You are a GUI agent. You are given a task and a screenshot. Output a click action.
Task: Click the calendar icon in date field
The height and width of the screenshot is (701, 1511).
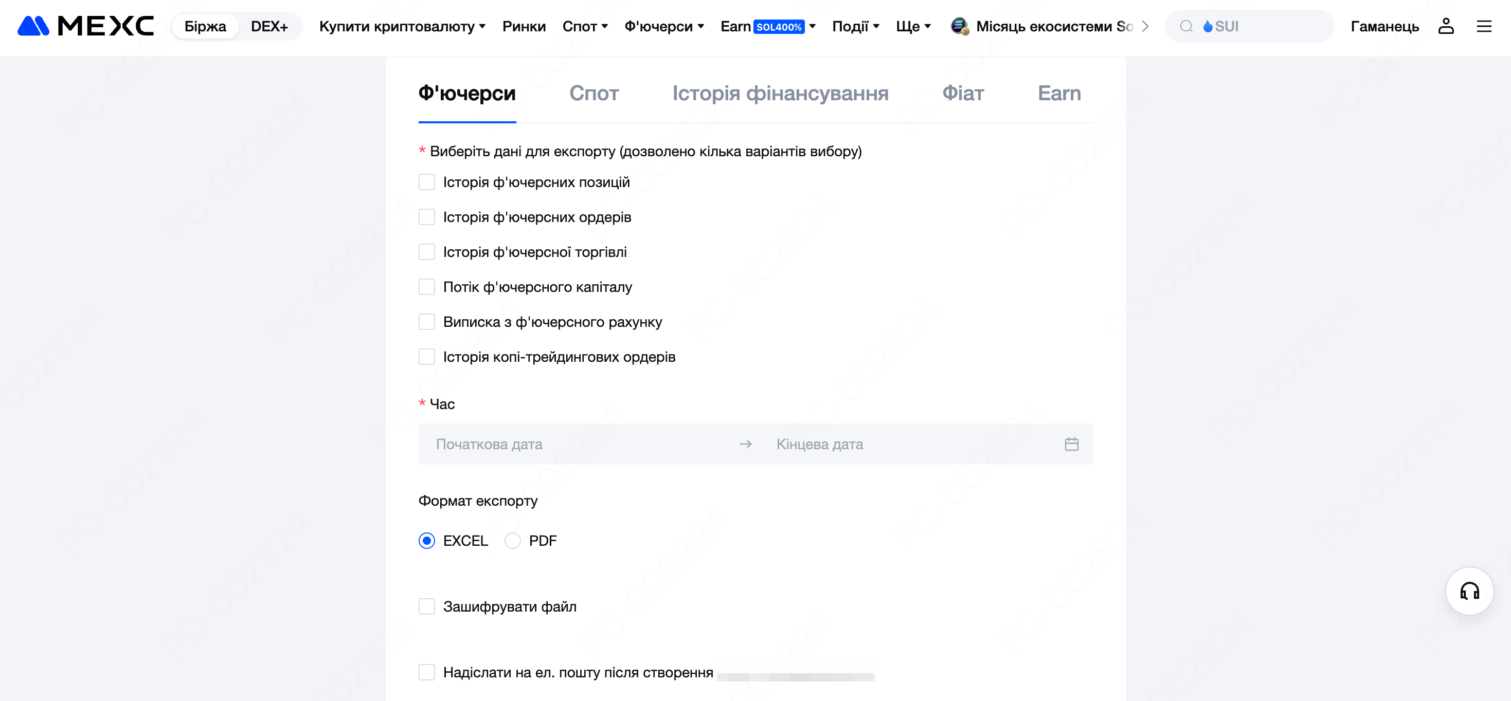click(x=1071, y=444)
